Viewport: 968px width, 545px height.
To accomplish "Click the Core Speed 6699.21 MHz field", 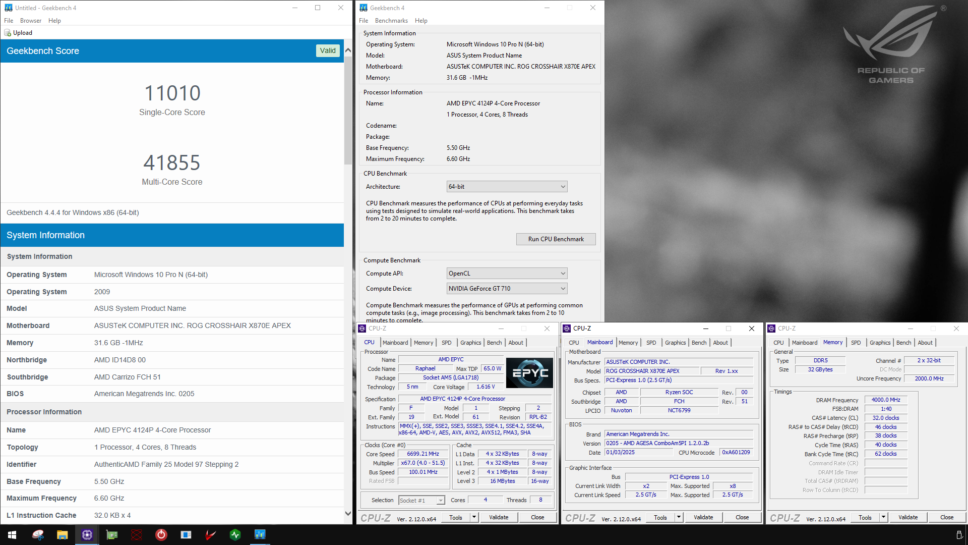I will coord(423,454).
